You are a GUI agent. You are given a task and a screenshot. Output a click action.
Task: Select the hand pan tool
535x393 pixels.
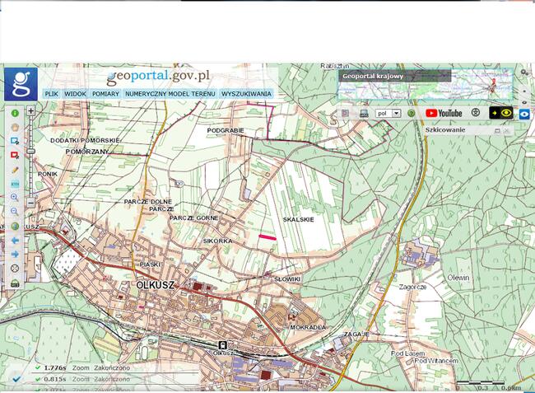14,127
